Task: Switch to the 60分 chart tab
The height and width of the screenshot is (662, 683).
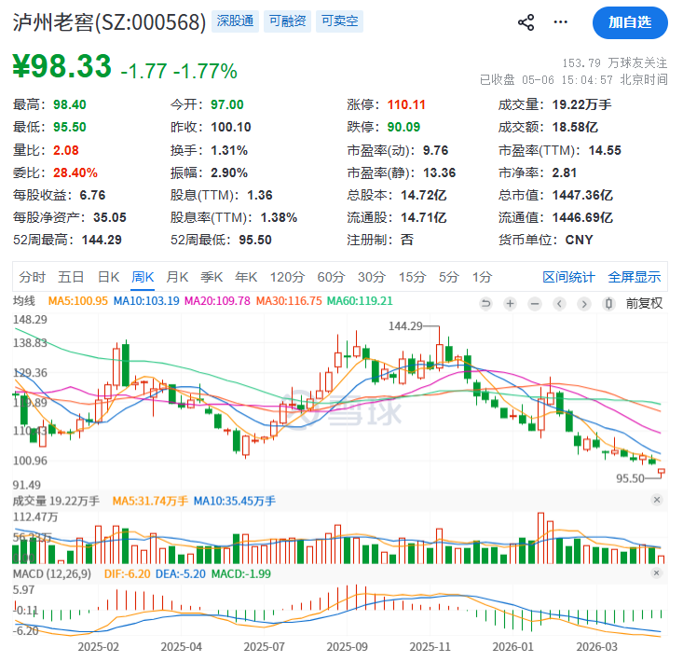Action: [x=331, y=277]
